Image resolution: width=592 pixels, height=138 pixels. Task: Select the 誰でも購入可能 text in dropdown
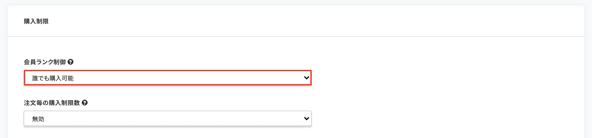click(53, 78)
